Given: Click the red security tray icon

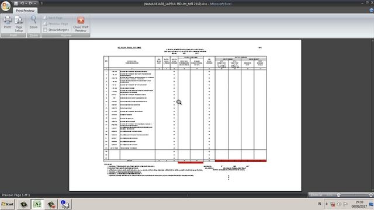Looking at the screenshot, I should coord(333,204).
